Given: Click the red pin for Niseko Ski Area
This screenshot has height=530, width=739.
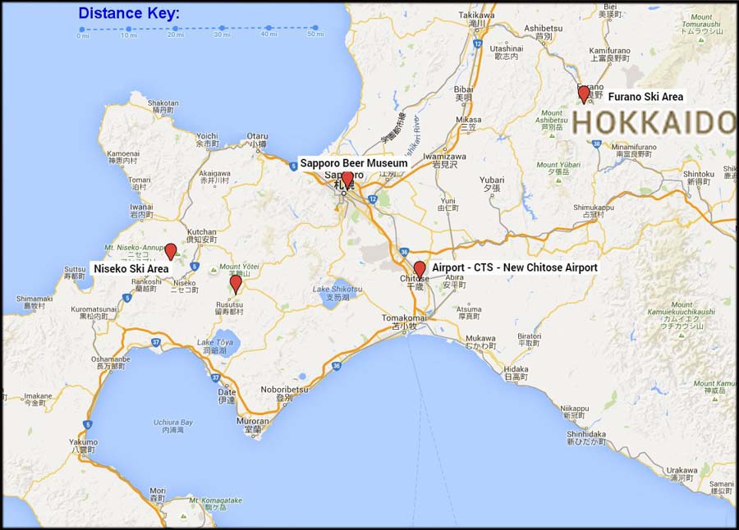Looking at the screenshot, I should point(171,252).
